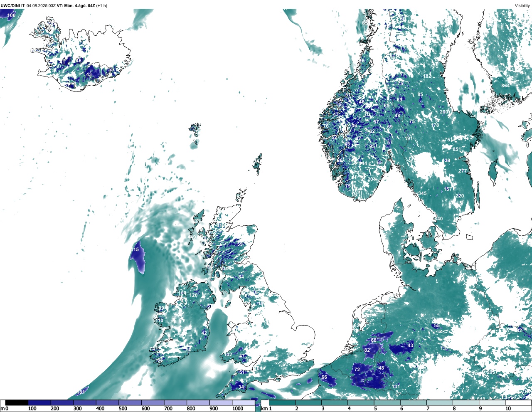Click the 'UWC/DINI' header text
The width and height of the screenshot is (532, 412).
[x=10, y=5]
